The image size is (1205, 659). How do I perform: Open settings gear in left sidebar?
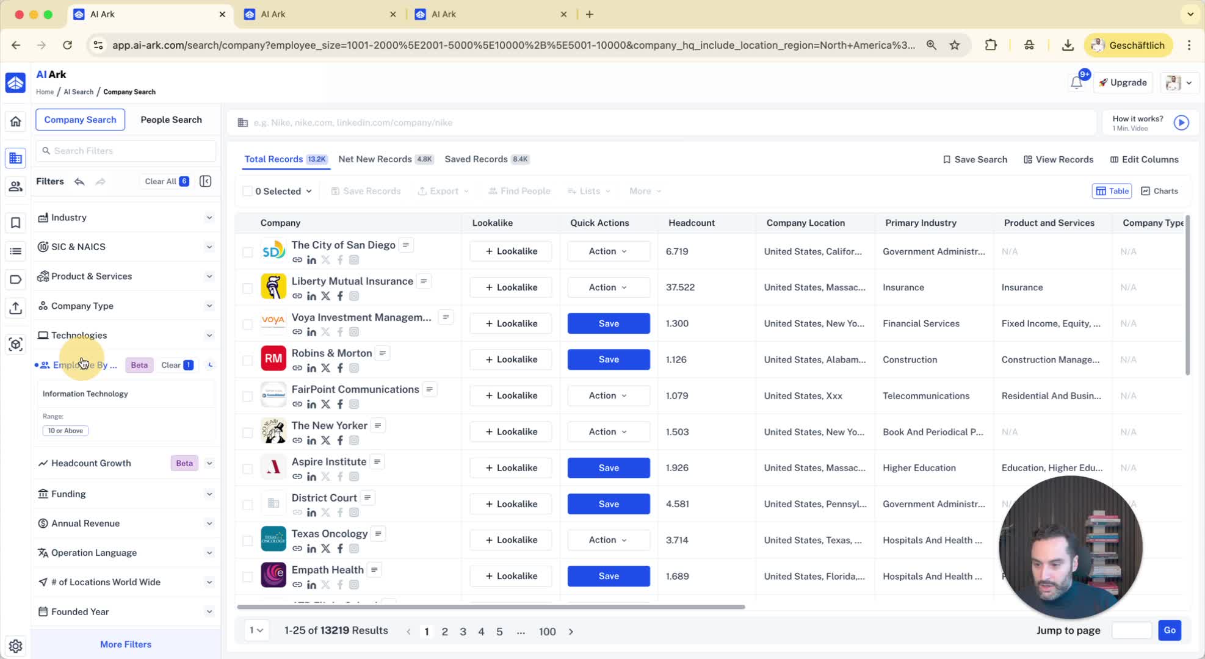click(x=16, y=646)
